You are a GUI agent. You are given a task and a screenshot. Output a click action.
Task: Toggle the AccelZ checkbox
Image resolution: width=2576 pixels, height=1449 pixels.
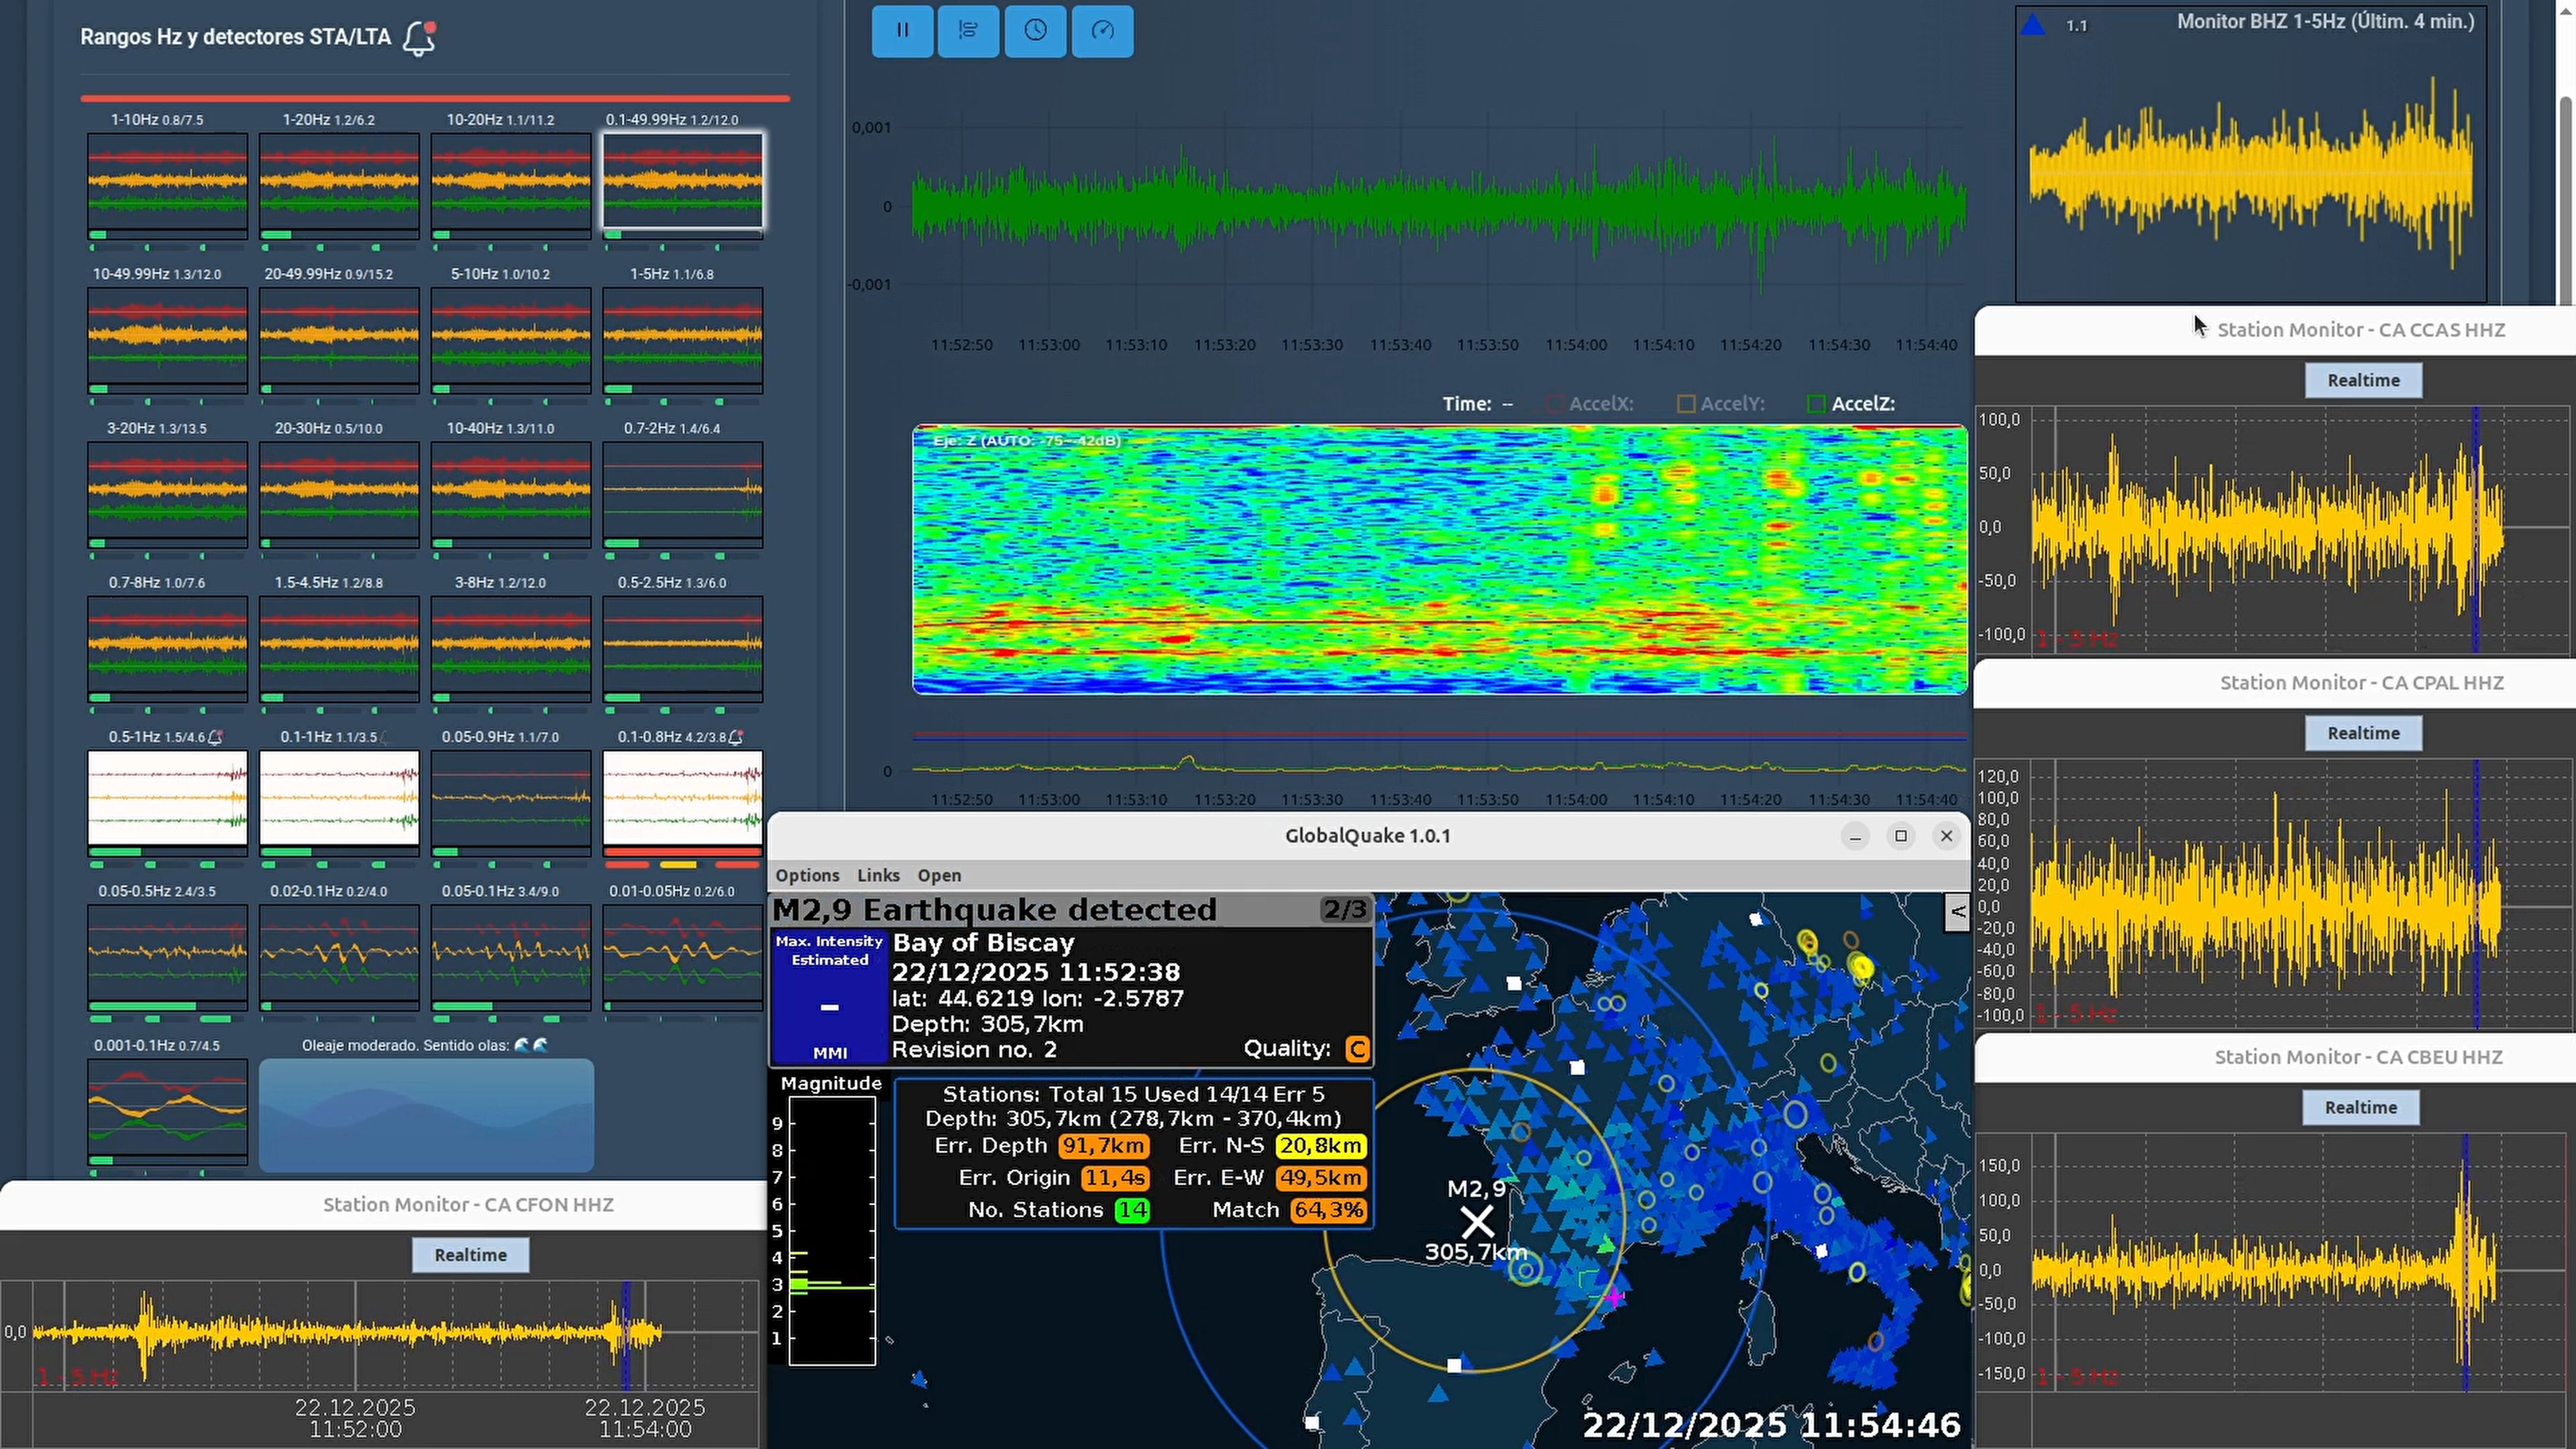point(1817,404)
